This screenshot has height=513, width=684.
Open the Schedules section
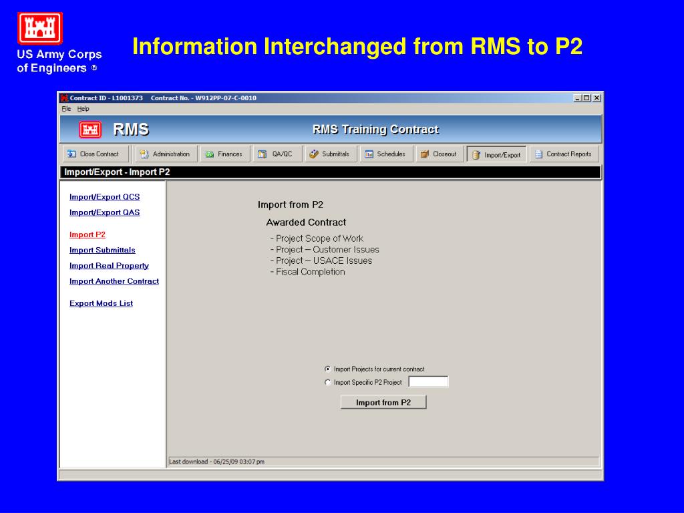coord(387,154)
